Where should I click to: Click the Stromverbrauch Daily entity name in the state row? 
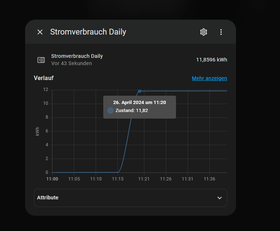(x=77, y=56)
